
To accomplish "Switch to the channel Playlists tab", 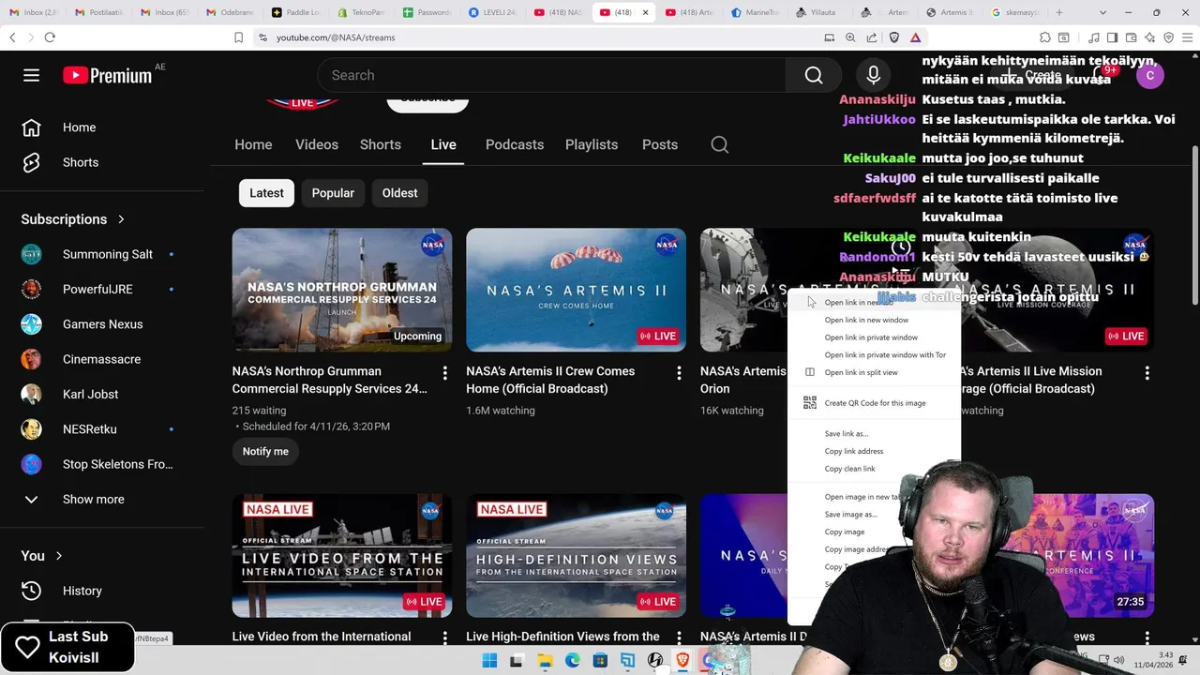I will 592,144.
